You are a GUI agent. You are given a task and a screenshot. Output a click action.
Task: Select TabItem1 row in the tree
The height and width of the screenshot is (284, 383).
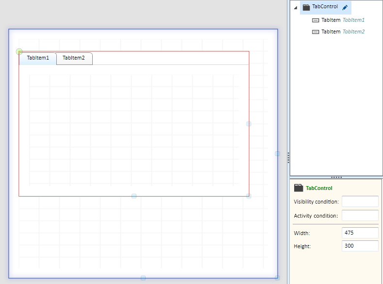(338, 20)
